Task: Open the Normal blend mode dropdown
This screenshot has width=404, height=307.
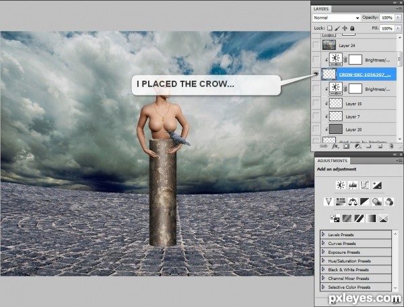Action: coord(336,18)
